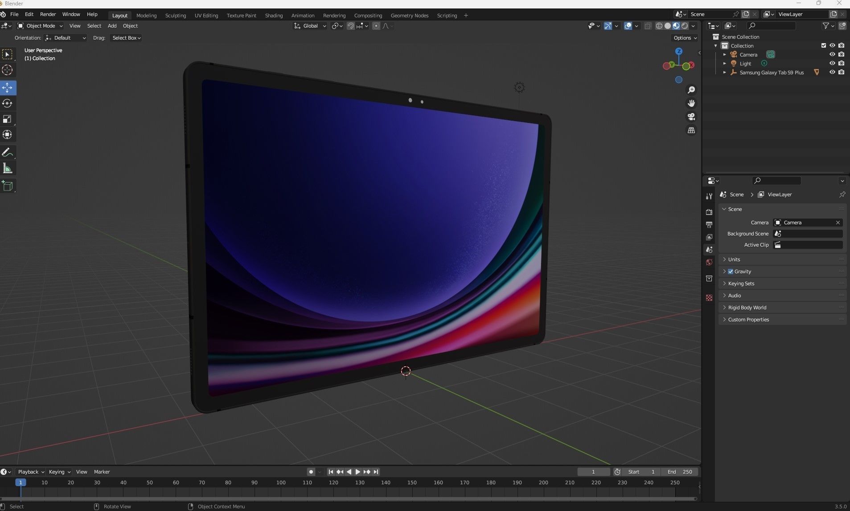
Task: Select the Add Cube tool
Action: (8, 186)
